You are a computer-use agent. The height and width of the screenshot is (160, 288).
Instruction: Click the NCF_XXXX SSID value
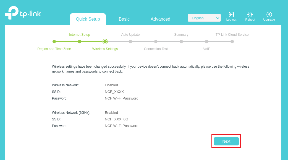[x=114, y=92]
